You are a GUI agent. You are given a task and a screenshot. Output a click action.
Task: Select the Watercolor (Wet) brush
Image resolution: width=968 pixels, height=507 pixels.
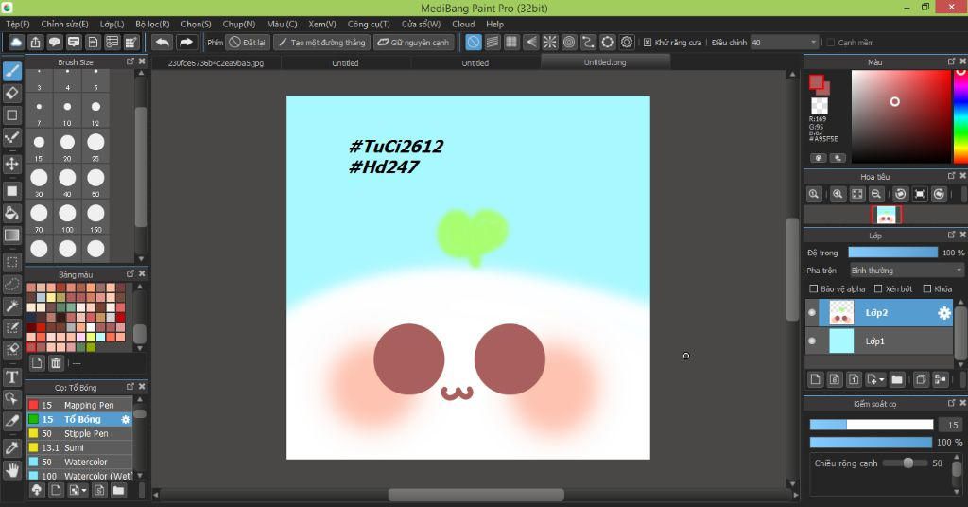click(x=79, y=476)
